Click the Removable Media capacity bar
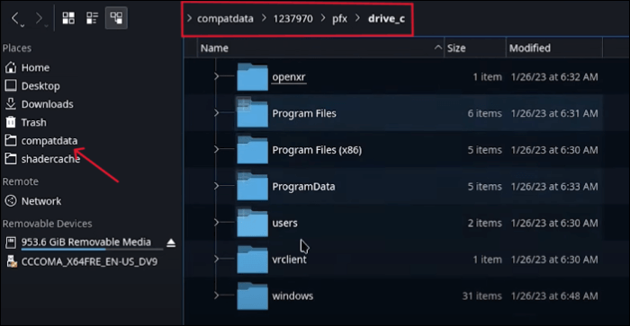Image resolution: width=630 pixels, height=326 pixels. click(x=92, y=250)
